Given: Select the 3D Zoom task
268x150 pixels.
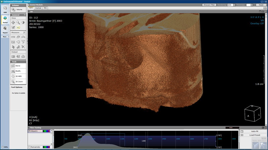Looking at the screenshot, I should [x=18, y=81].
